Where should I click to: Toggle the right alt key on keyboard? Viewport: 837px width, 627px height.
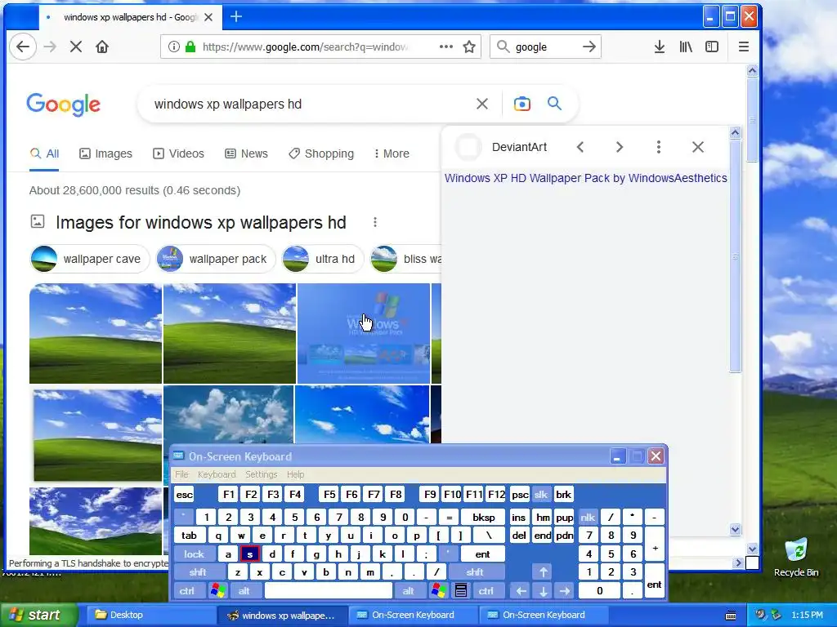click(409, 591)
